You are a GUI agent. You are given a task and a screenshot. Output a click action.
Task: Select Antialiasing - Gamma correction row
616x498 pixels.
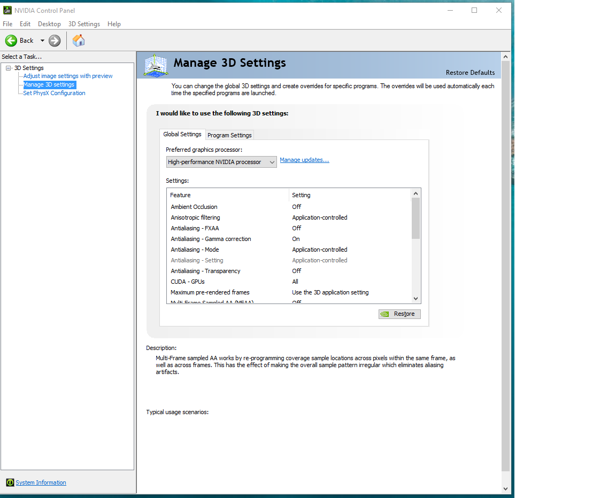(x=289, y=239)
